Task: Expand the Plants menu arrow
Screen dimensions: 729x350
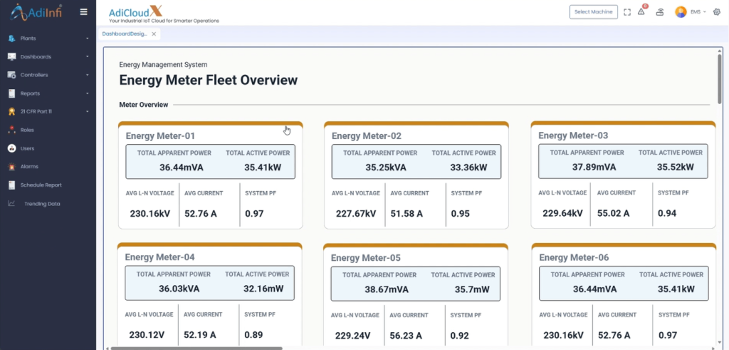Action: [x=88, y=38]
